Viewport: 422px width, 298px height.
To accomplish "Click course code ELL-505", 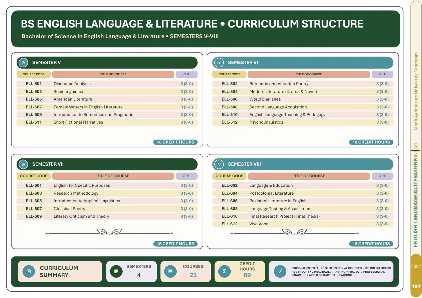I will [x=34, y=99].
